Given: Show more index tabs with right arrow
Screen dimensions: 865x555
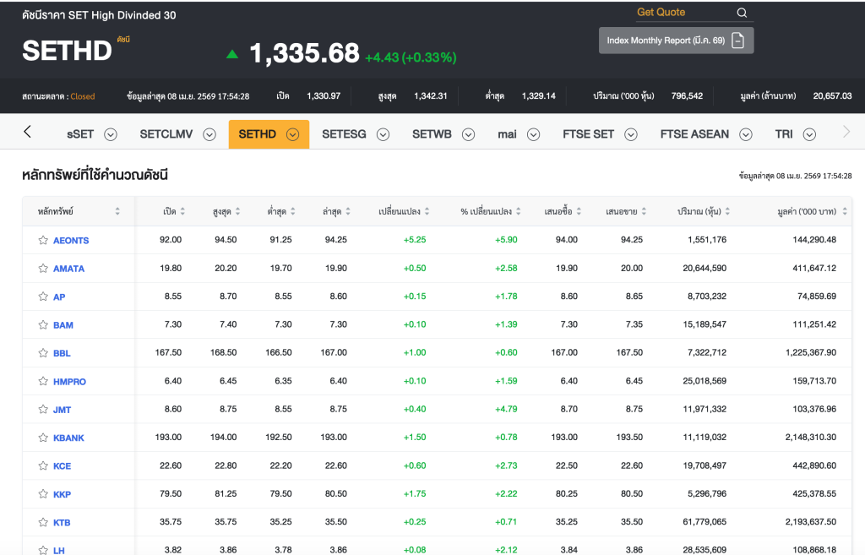Looking at the screenshot, I should [846, 131].
